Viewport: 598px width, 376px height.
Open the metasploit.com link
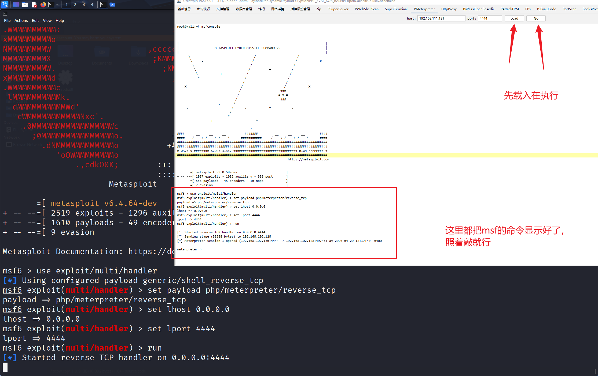308,159
